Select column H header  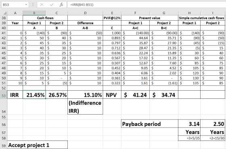(189, 13)
